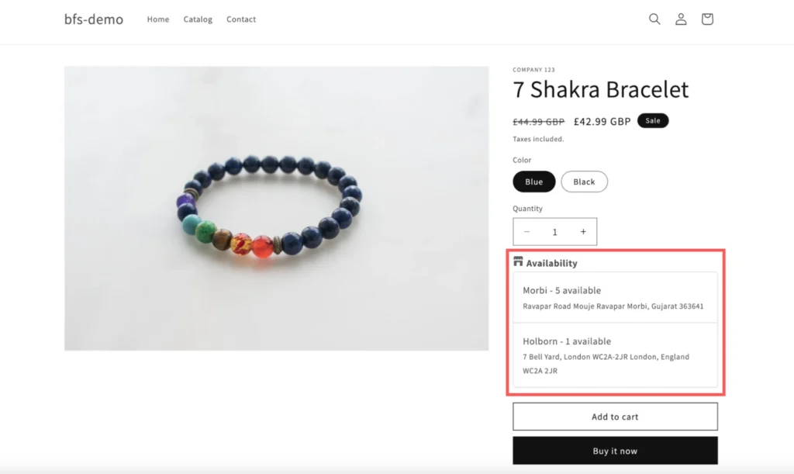
Task: Open the 7 Shakra Bracelet product image
Action: tap(276, 208)
